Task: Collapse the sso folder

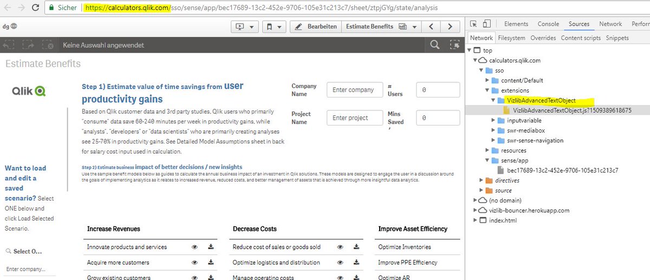Action: (x=482, y=70)
